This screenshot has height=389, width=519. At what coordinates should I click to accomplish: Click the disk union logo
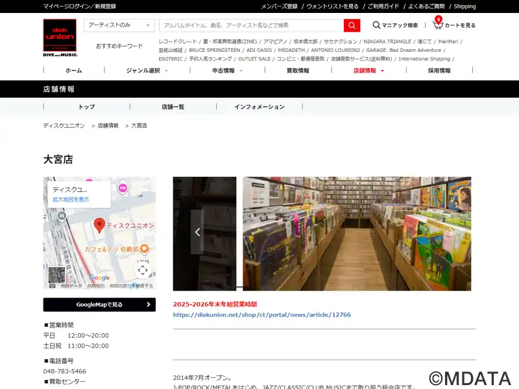click(x=60, y=38)
